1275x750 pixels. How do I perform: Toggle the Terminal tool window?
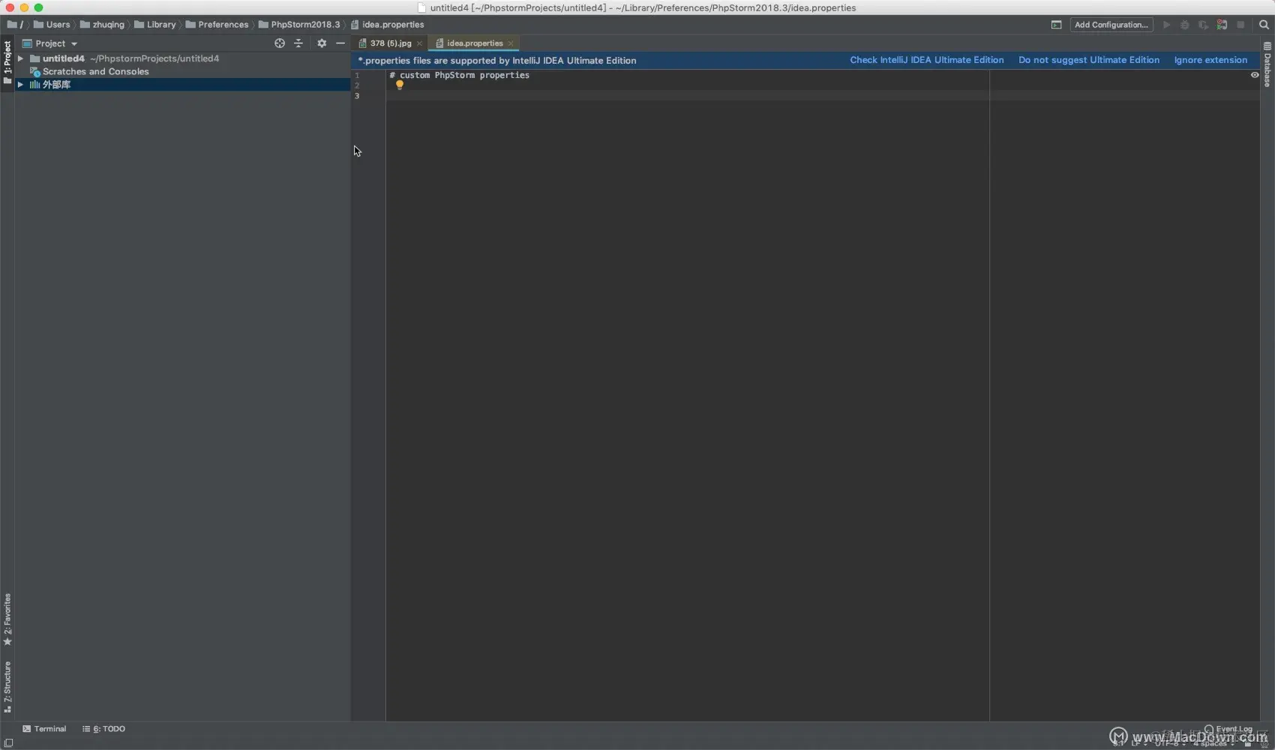44,729
